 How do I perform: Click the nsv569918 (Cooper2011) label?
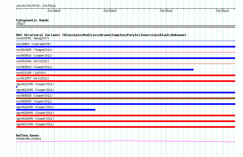point(34,55)
